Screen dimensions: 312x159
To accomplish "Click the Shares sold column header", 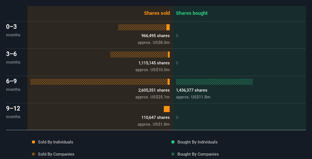I will click(157, 13).
